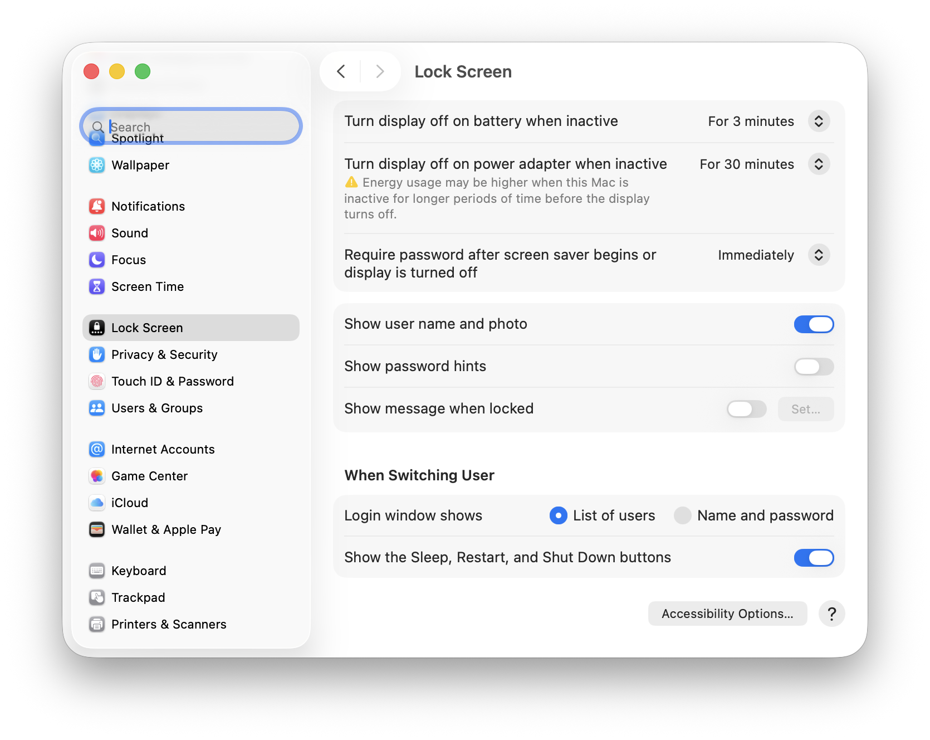Open Notifications via its bell icon
The width and height of the screenshot is (930, 740).
click(x=97, y=206)
